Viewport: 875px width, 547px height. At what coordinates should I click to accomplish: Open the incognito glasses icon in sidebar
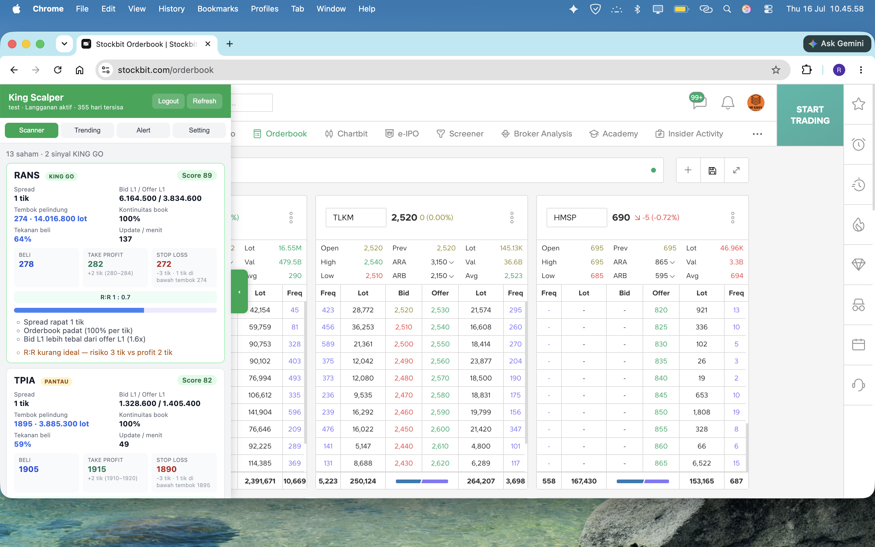858,304
